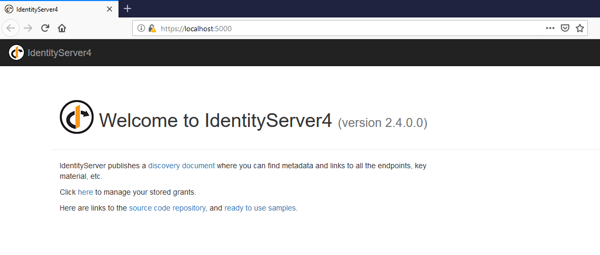Show site information via the info icon
The width and height of the screenshot is (600, 255).
(141, 29)
